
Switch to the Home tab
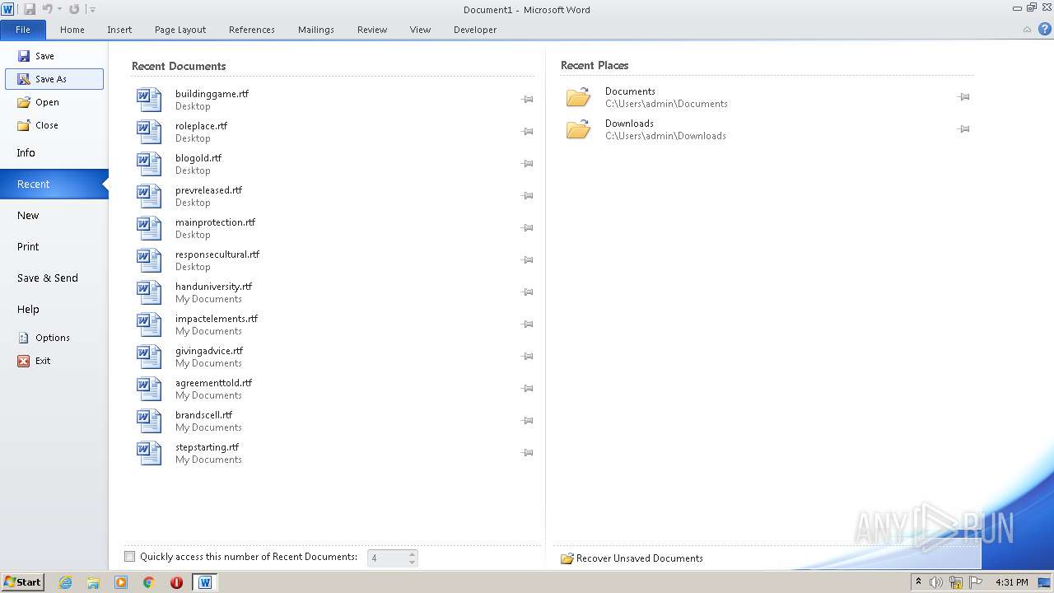coord(72,30)
